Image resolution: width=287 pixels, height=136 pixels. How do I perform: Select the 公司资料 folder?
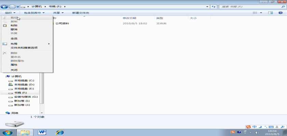[62, 23]
